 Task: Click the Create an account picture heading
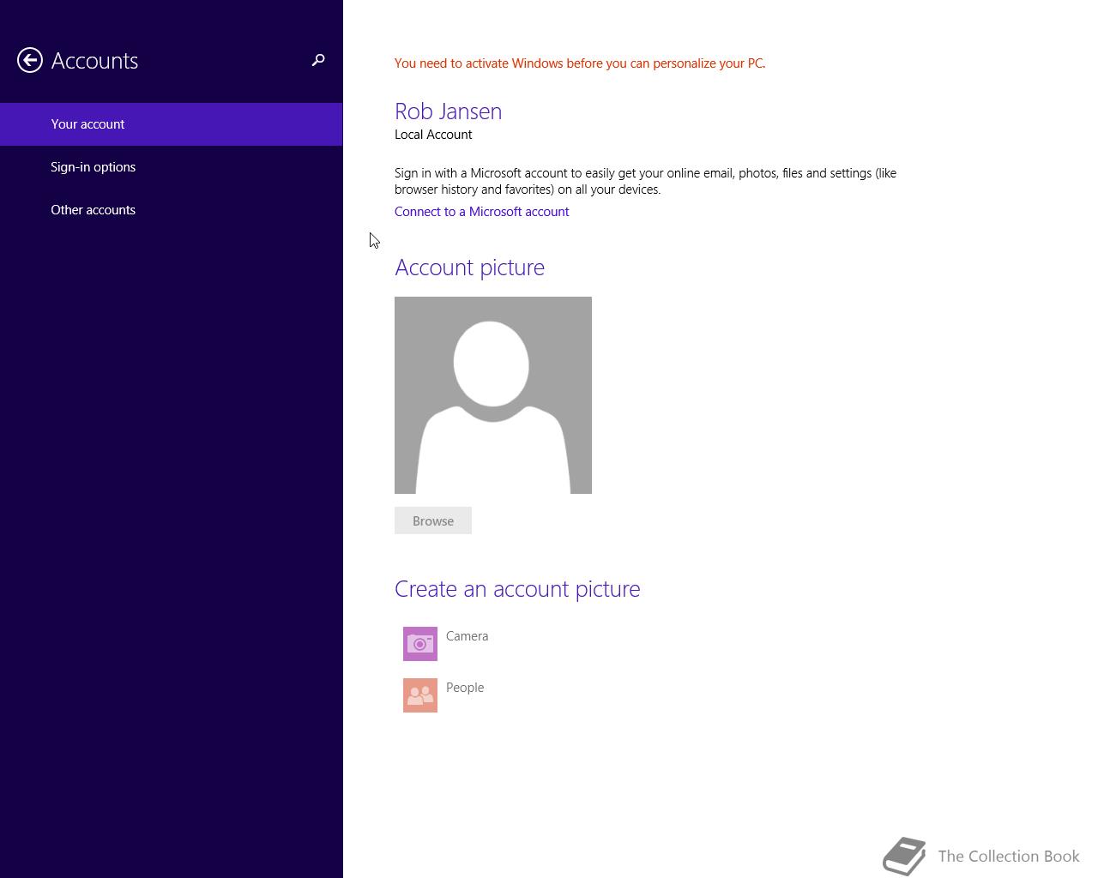[517, 589]
